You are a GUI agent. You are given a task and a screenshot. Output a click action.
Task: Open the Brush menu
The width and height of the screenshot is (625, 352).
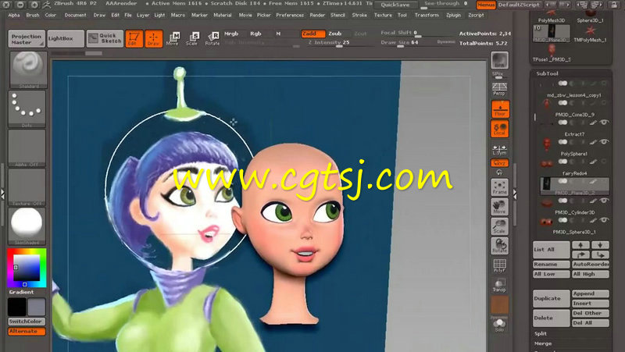click(x=33, y=15)
